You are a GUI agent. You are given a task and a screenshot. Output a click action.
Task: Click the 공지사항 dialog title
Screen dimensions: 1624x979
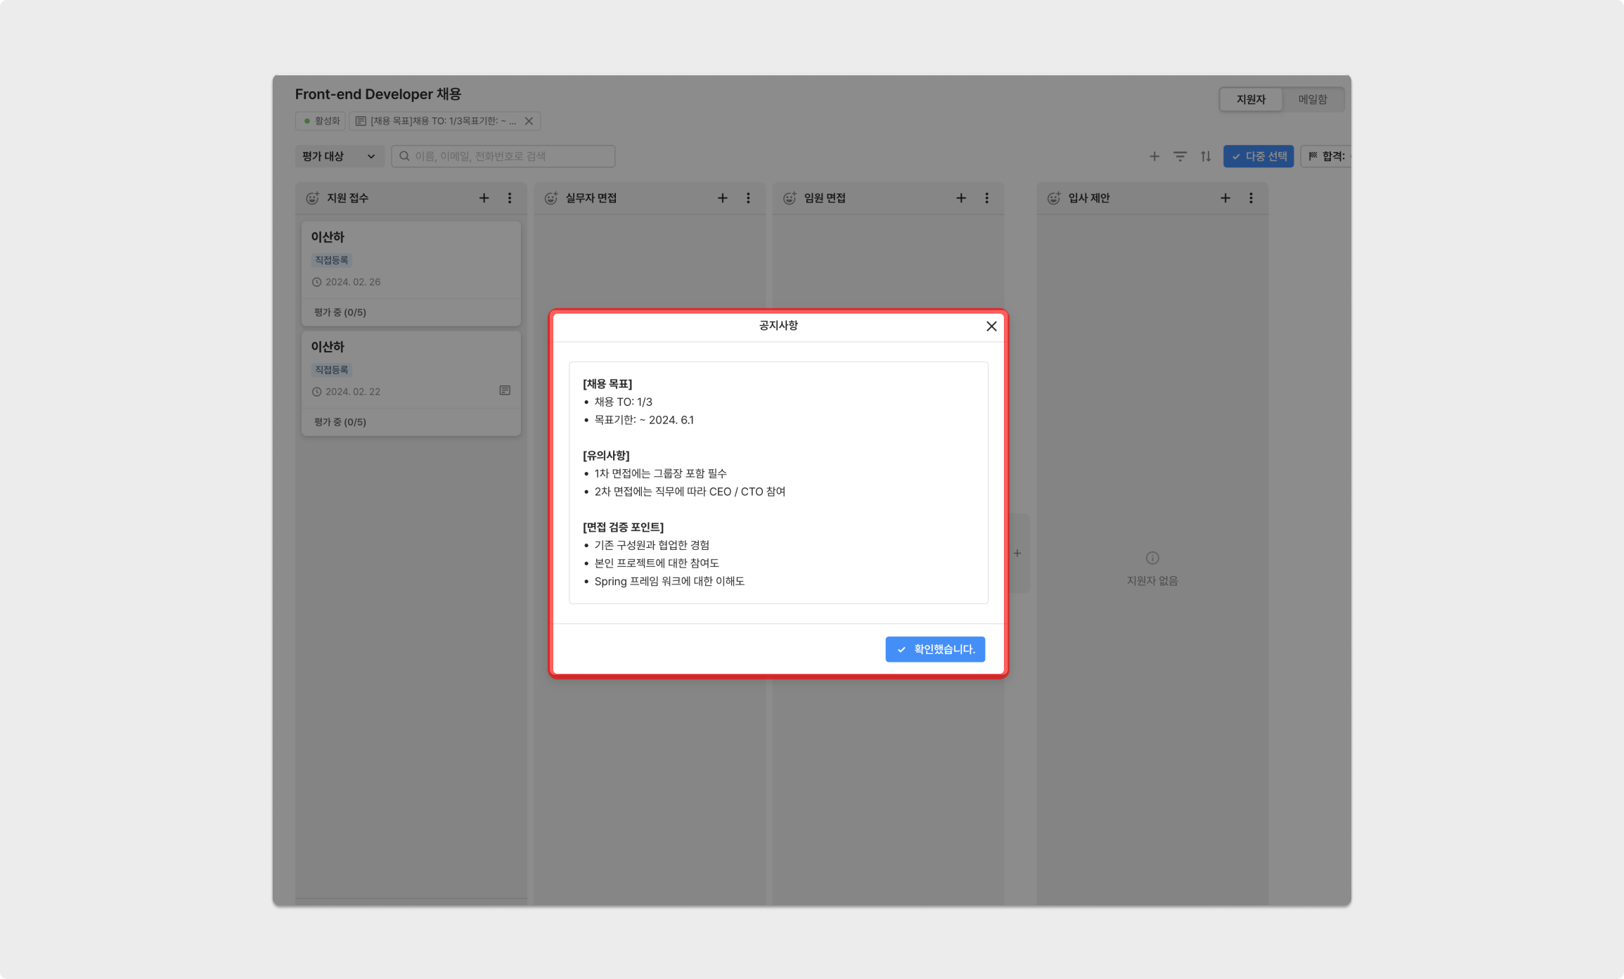(x=778, y=326)
